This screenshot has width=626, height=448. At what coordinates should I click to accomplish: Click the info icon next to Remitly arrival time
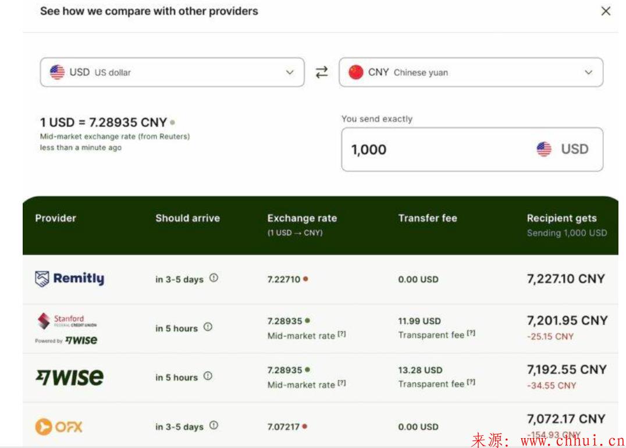[214, 278]
